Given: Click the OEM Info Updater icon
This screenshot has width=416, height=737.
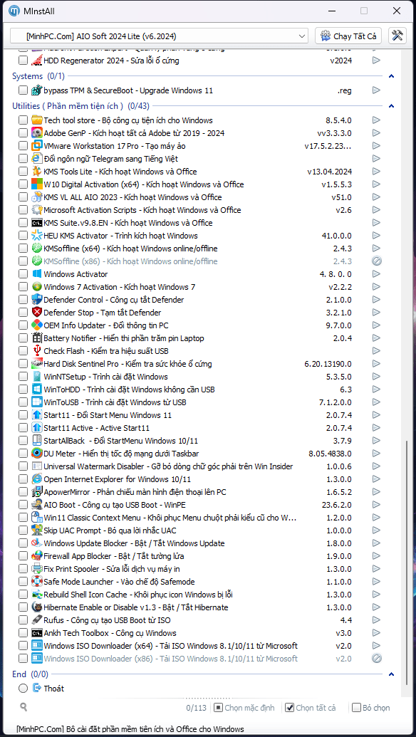Looking at the screenshot, I should [36, 325].
